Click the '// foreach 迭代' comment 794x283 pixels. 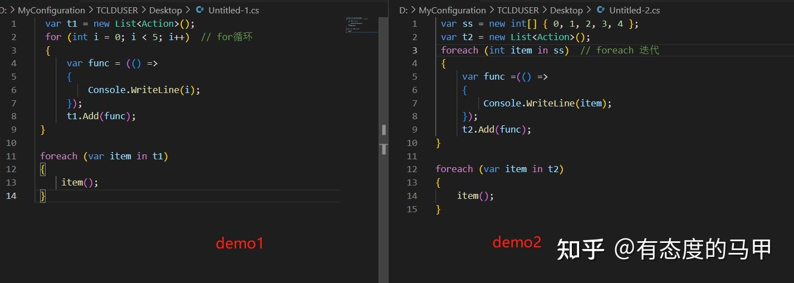[x=620, y=50]
